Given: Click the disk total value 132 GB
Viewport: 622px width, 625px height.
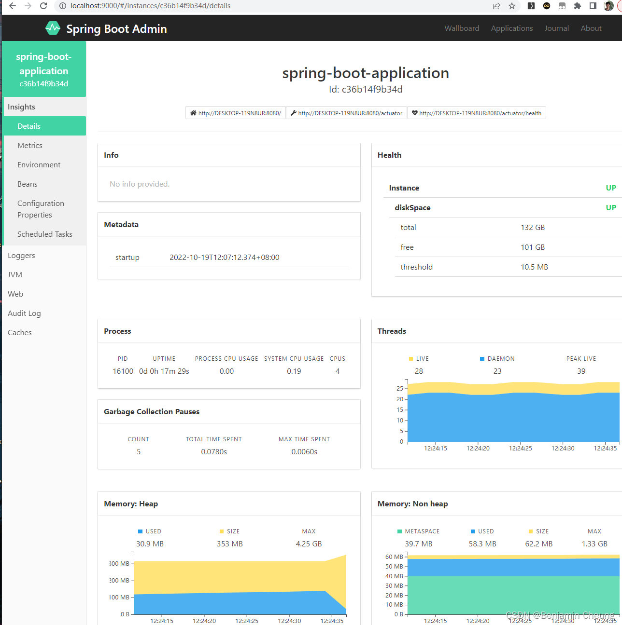Looking at the screenshot, I should [533, 227].
